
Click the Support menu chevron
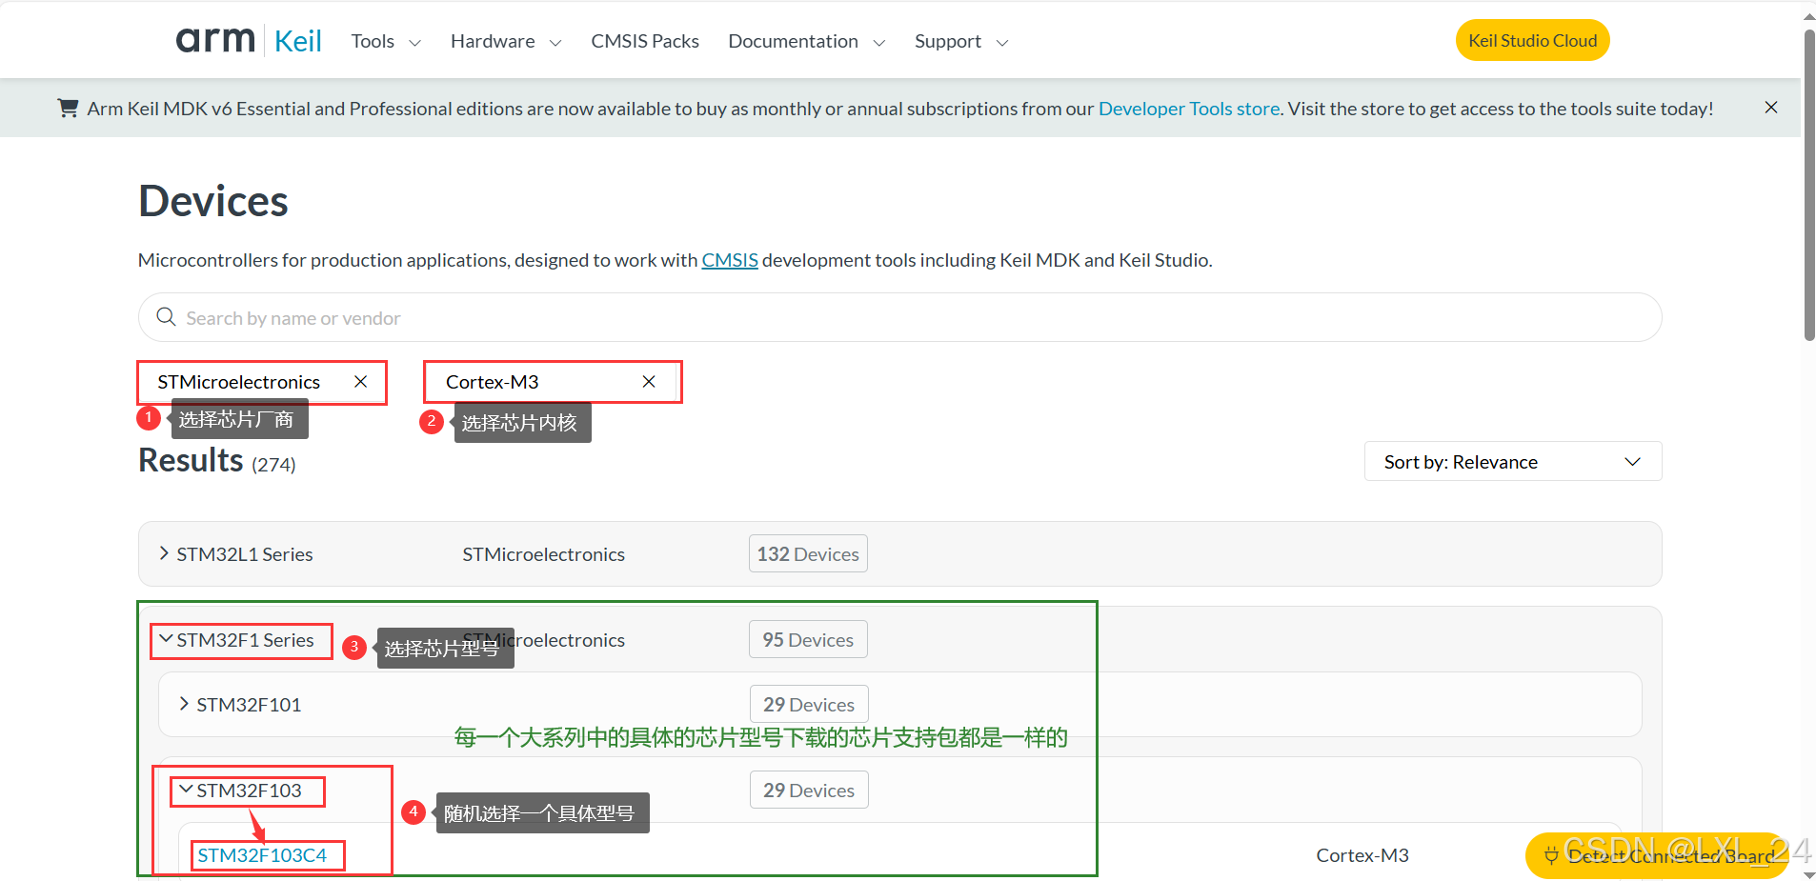[x=1001, y=43]
